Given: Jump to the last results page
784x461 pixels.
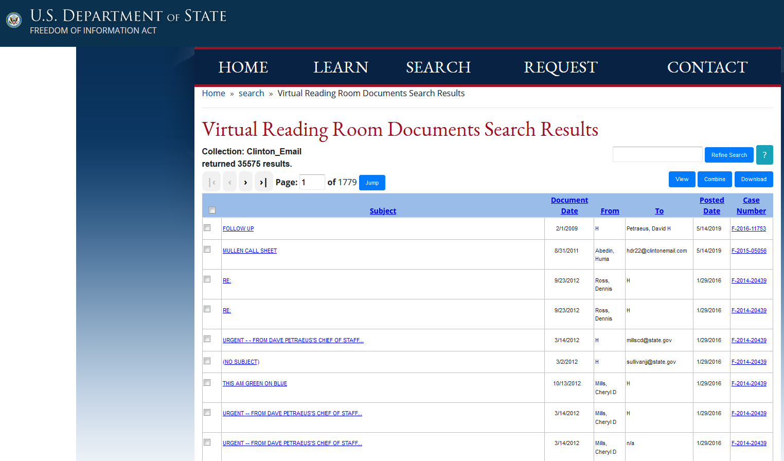Looking at the screenshot, I should tap(263, 182).
